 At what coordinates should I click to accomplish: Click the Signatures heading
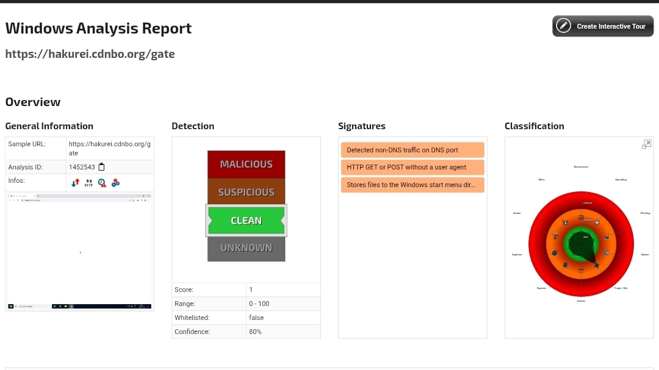(362, 126)
